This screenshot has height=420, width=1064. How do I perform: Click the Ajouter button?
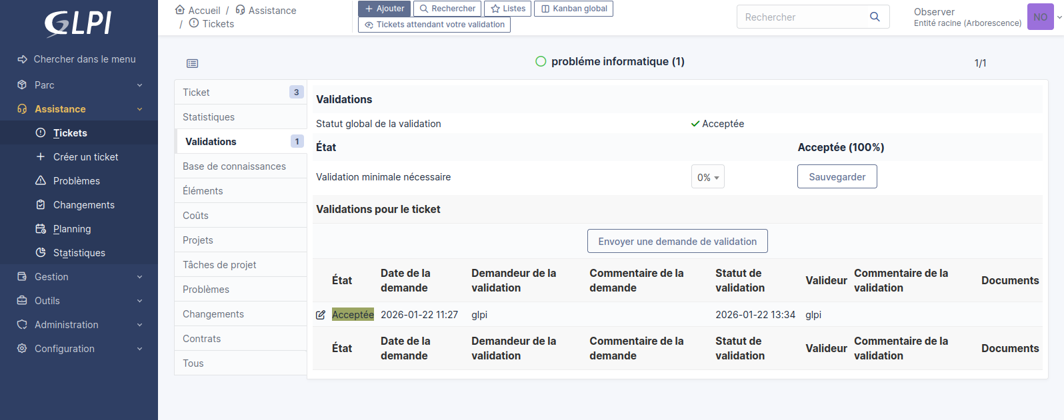(385, 9)
